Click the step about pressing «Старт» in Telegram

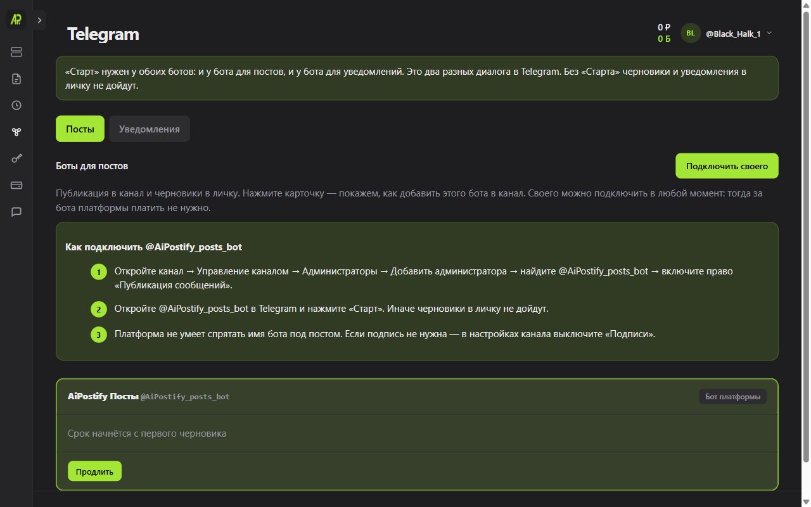[x=331, y=309]
